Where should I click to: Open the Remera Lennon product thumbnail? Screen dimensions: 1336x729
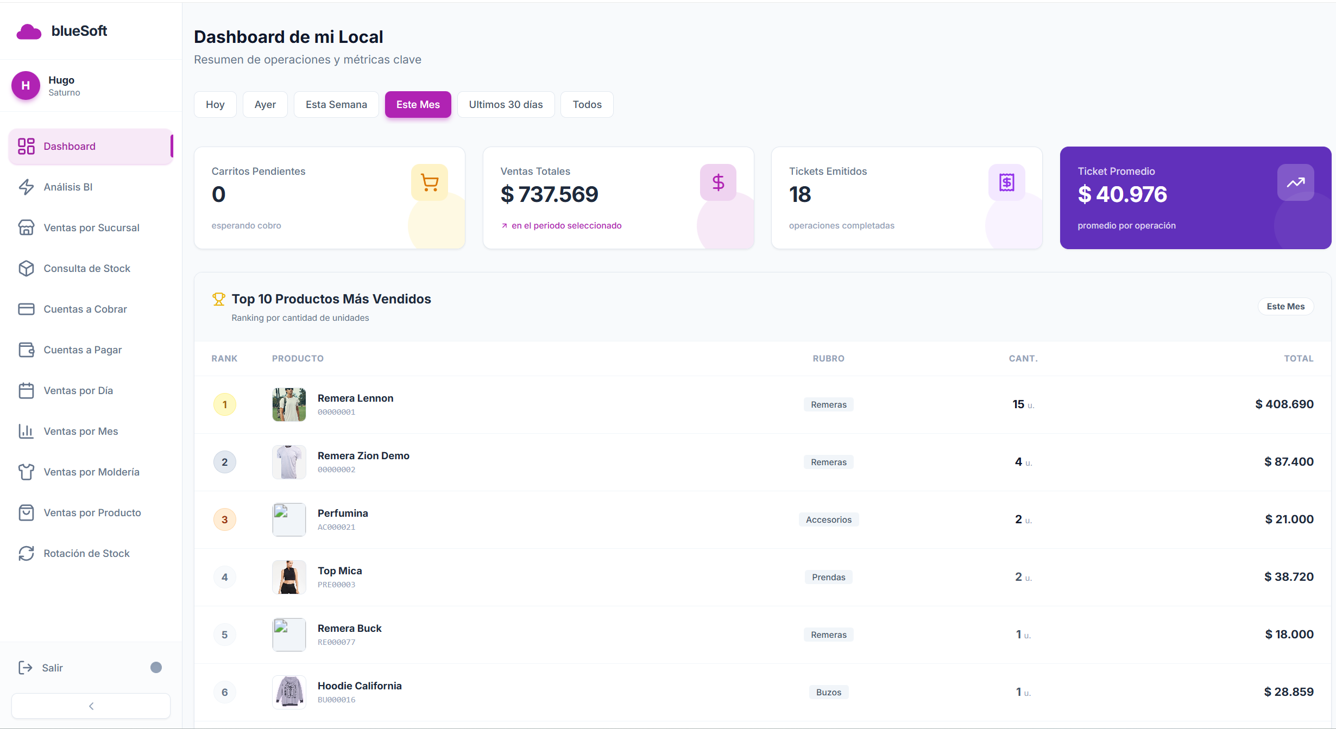pyautogui.click(x=289, y=404)
